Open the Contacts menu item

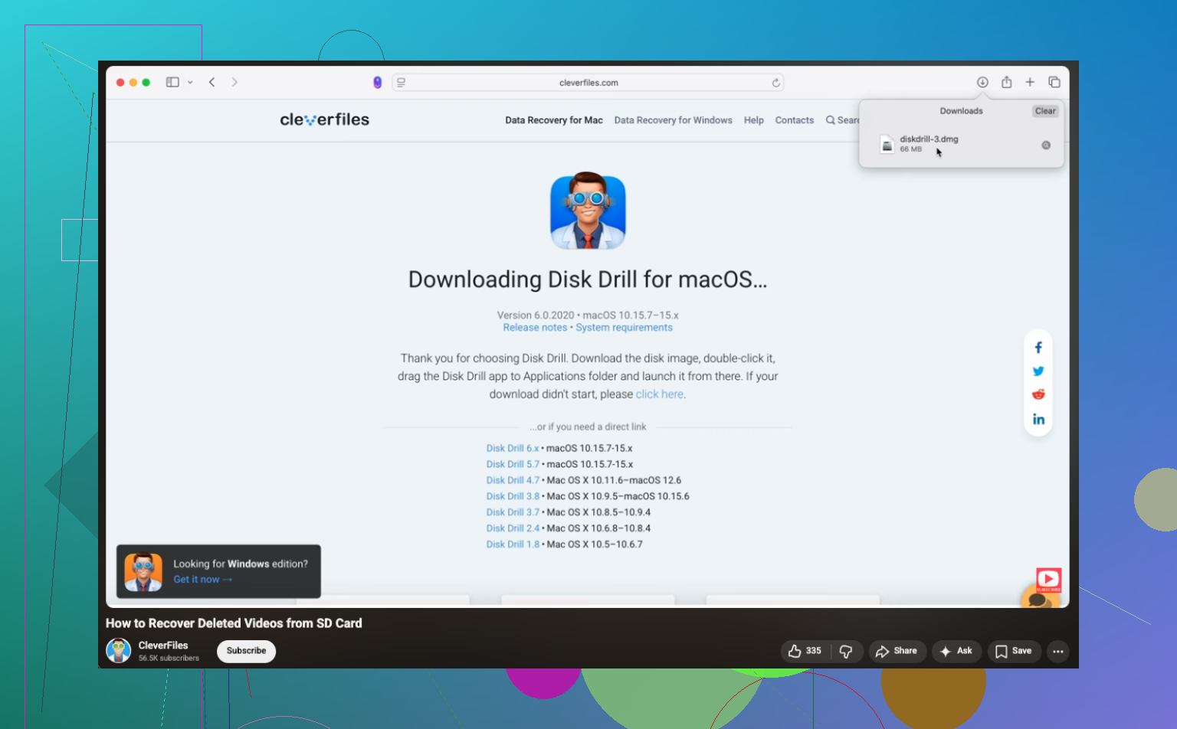click(795, 120)
